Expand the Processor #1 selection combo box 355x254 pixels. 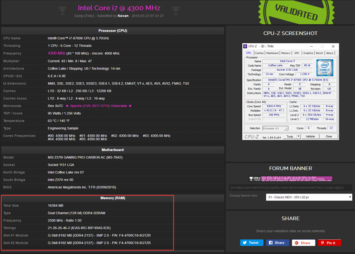click(x=275, y=128)
